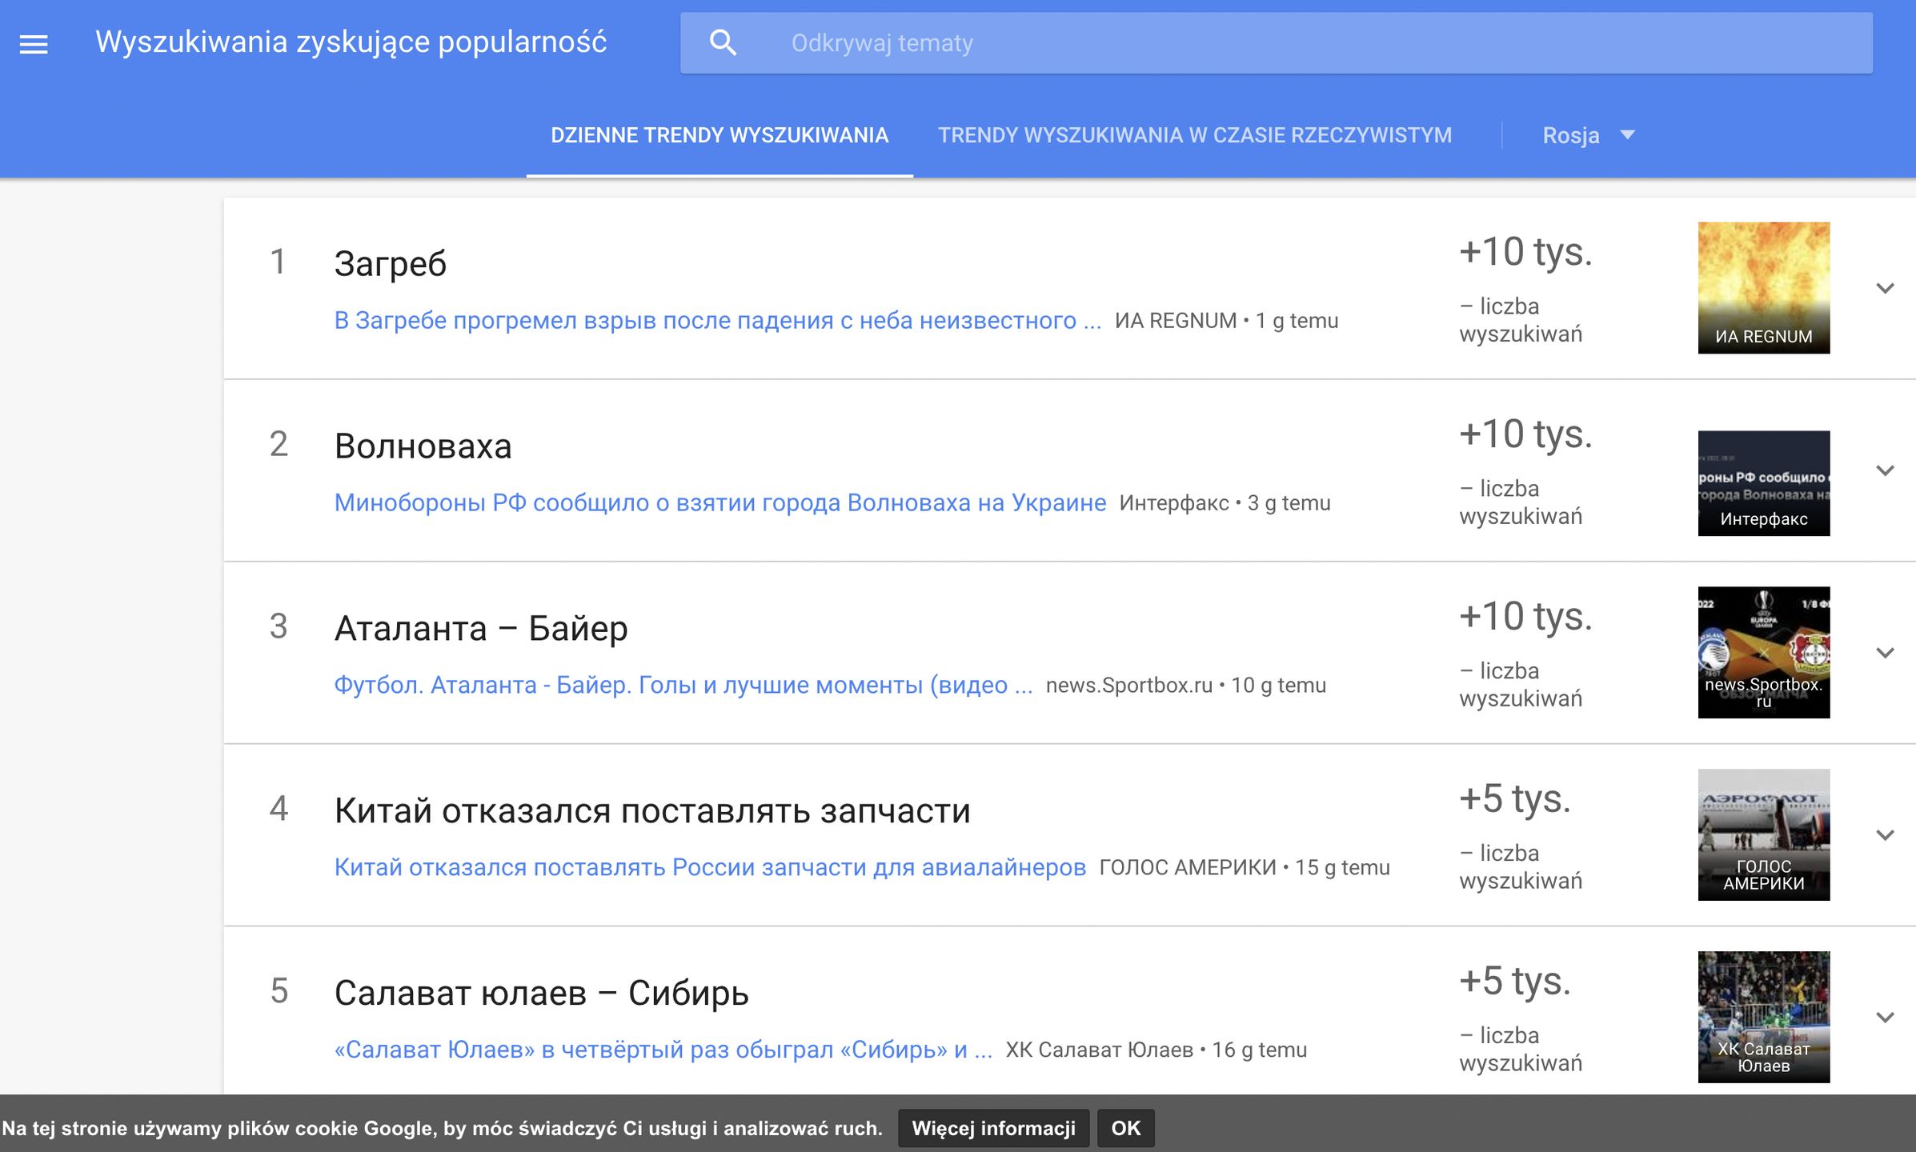1916x1152 pixels.
Task: Open the hamburger navigation menu
Action: pos(34,42)
